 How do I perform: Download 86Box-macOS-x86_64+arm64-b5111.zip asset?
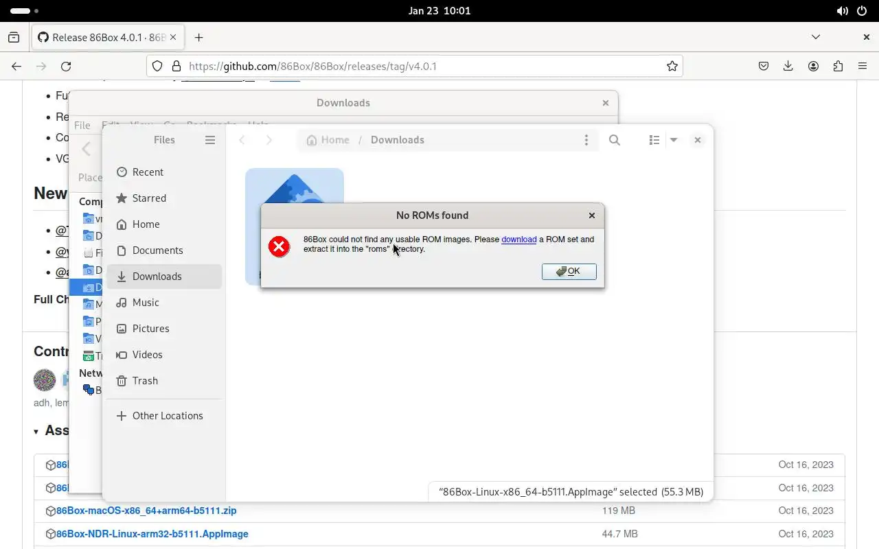coord(146,511)
